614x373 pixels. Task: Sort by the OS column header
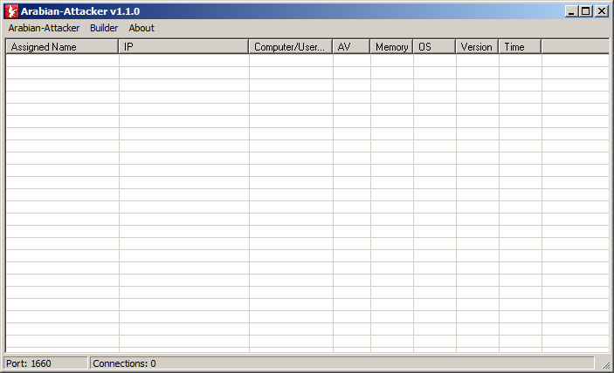(x=434, y=47)
